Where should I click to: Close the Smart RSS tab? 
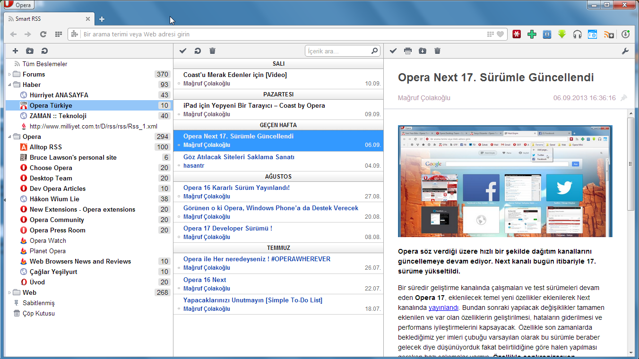point(87,19)
